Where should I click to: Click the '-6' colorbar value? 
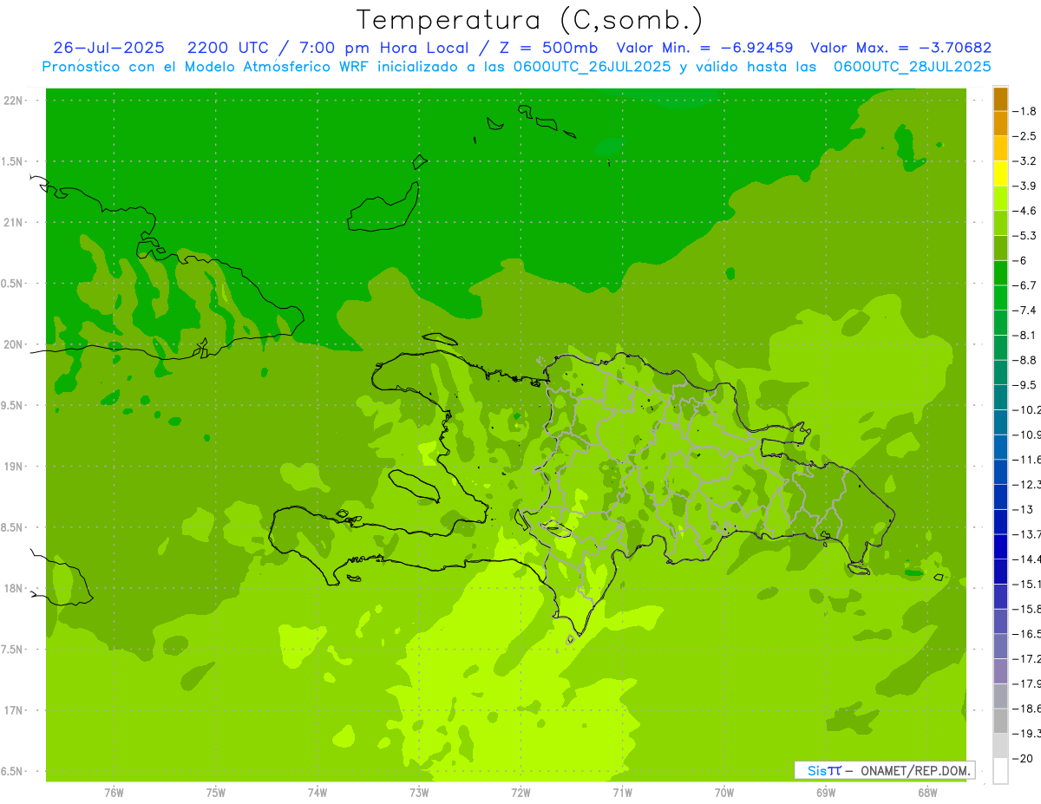(1020, 260)
